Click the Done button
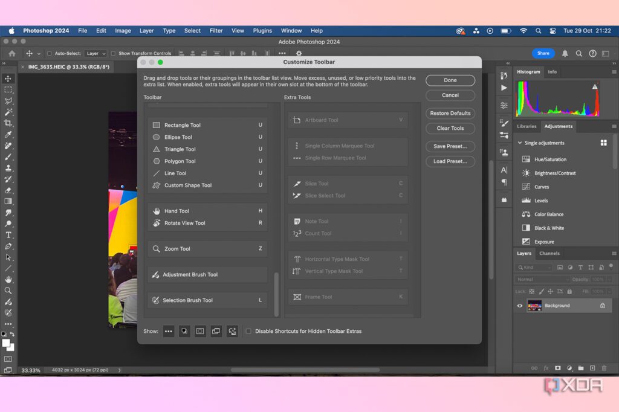619x412 pixels. click(450, 80)
